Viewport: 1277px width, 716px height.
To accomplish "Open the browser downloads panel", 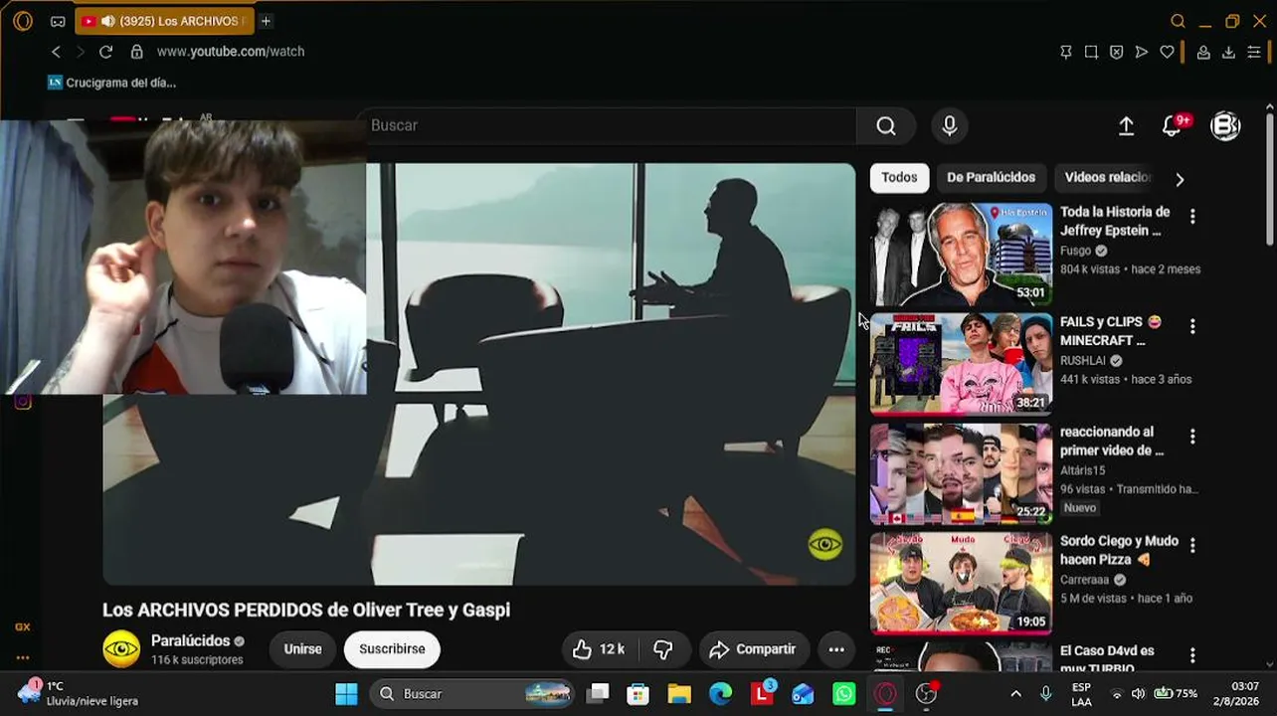I will click(1229, 52).
